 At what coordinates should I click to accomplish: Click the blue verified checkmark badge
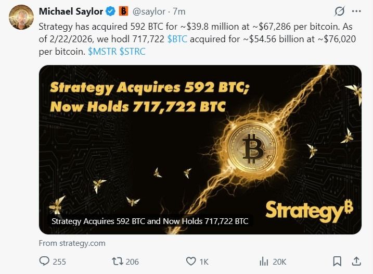coord(111,11)
